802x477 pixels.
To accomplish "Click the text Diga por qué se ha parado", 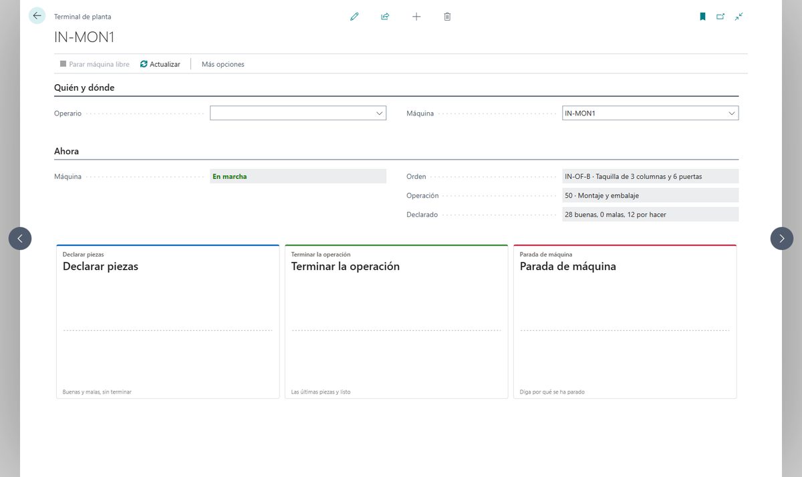I will (x=552, y=391).
